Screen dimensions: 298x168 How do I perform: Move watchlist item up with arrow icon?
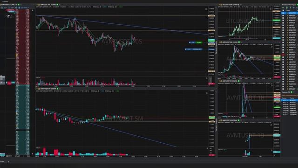[x=294, y=7]
